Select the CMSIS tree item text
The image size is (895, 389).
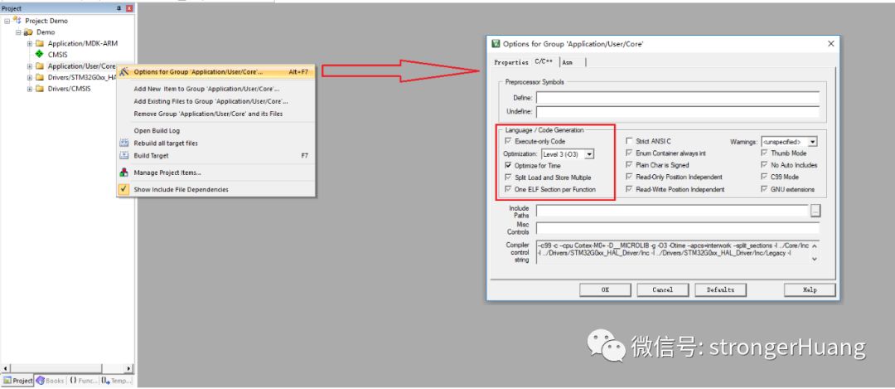(x=58, y=55)
